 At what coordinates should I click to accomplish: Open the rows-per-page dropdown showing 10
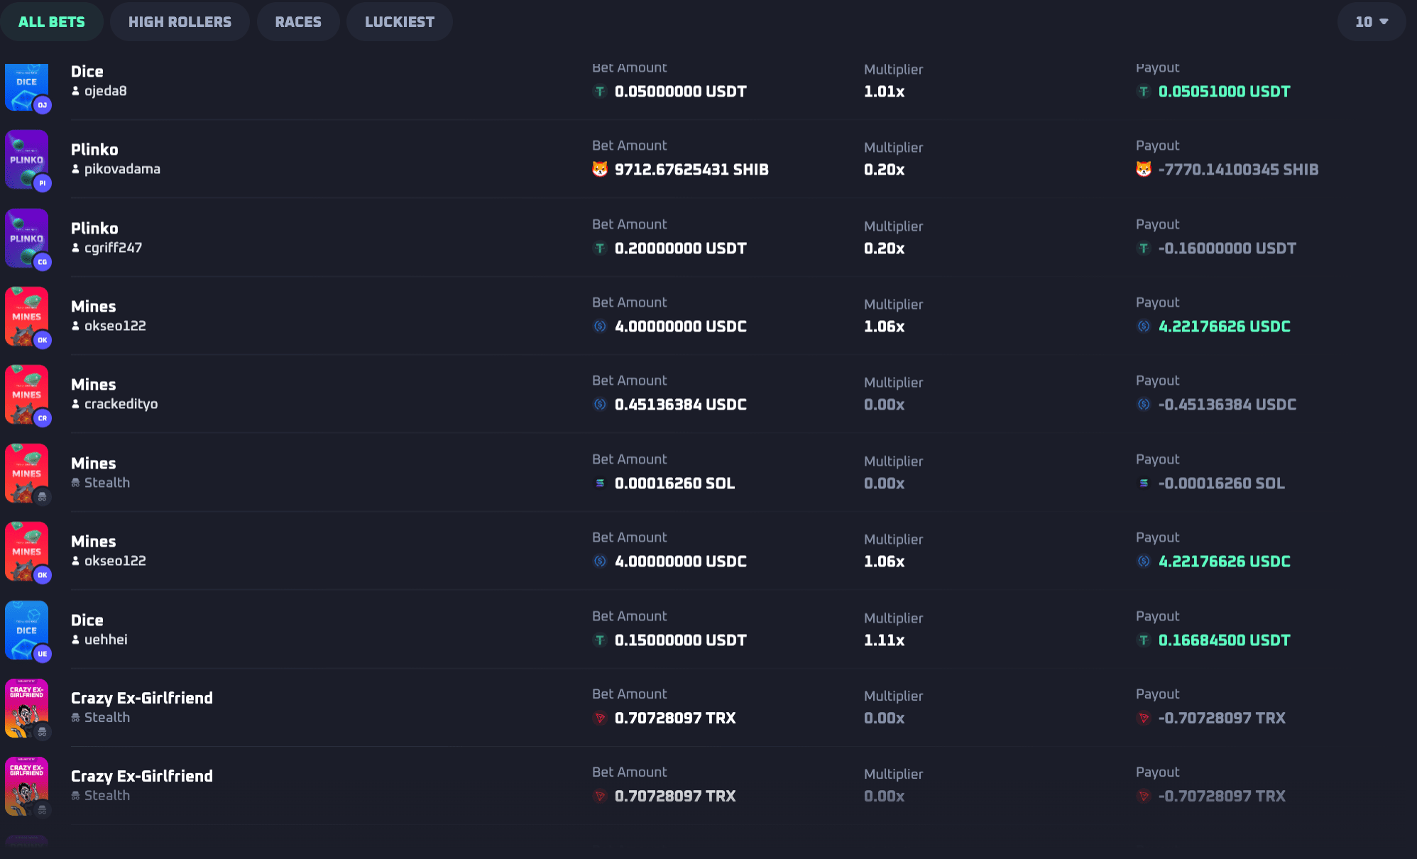[1371, 22]
